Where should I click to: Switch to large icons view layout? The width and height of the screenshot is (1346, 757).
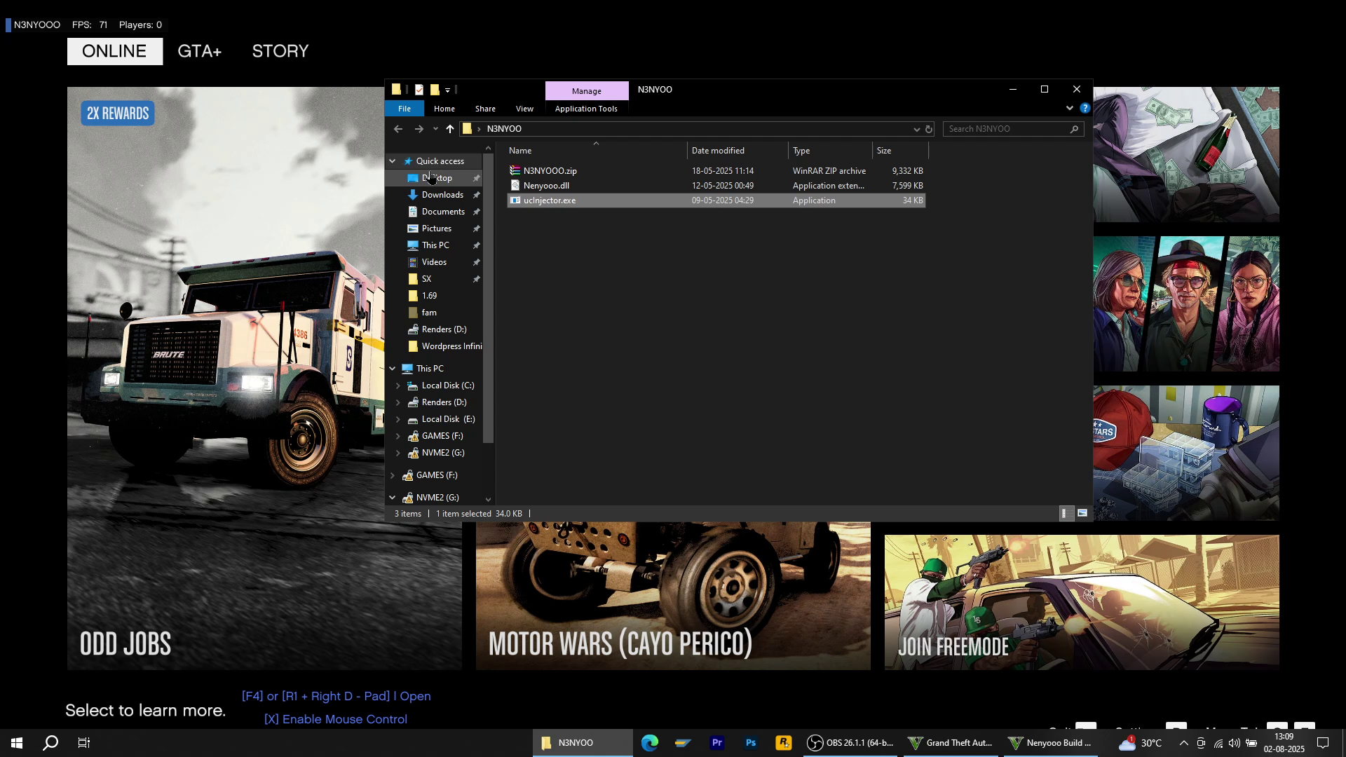pos(1082,514)
